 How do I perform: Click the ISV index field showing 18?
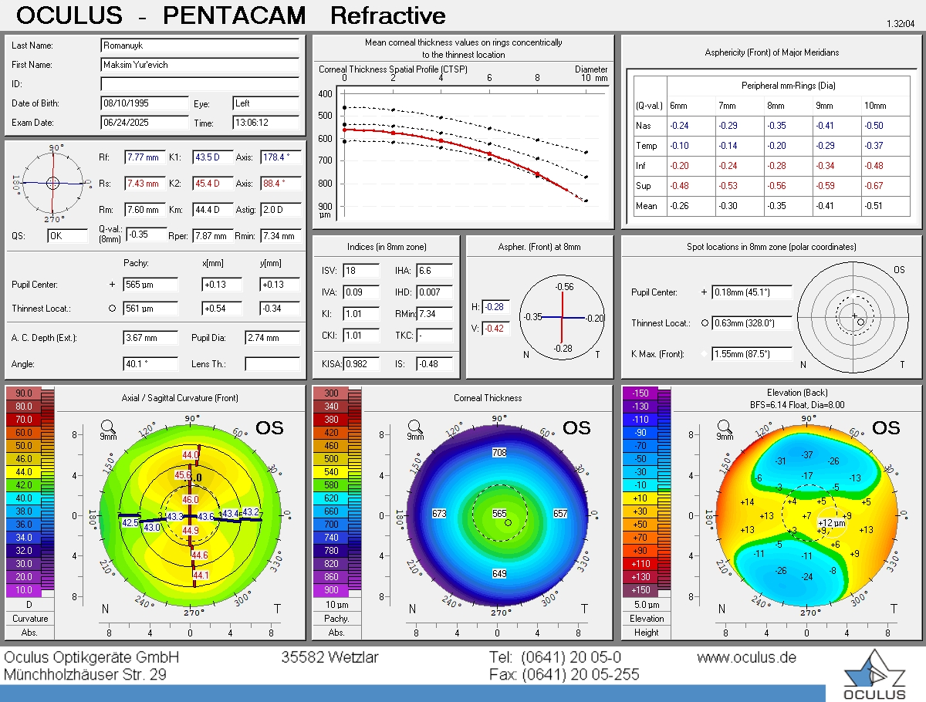click(x=361, y=271)
